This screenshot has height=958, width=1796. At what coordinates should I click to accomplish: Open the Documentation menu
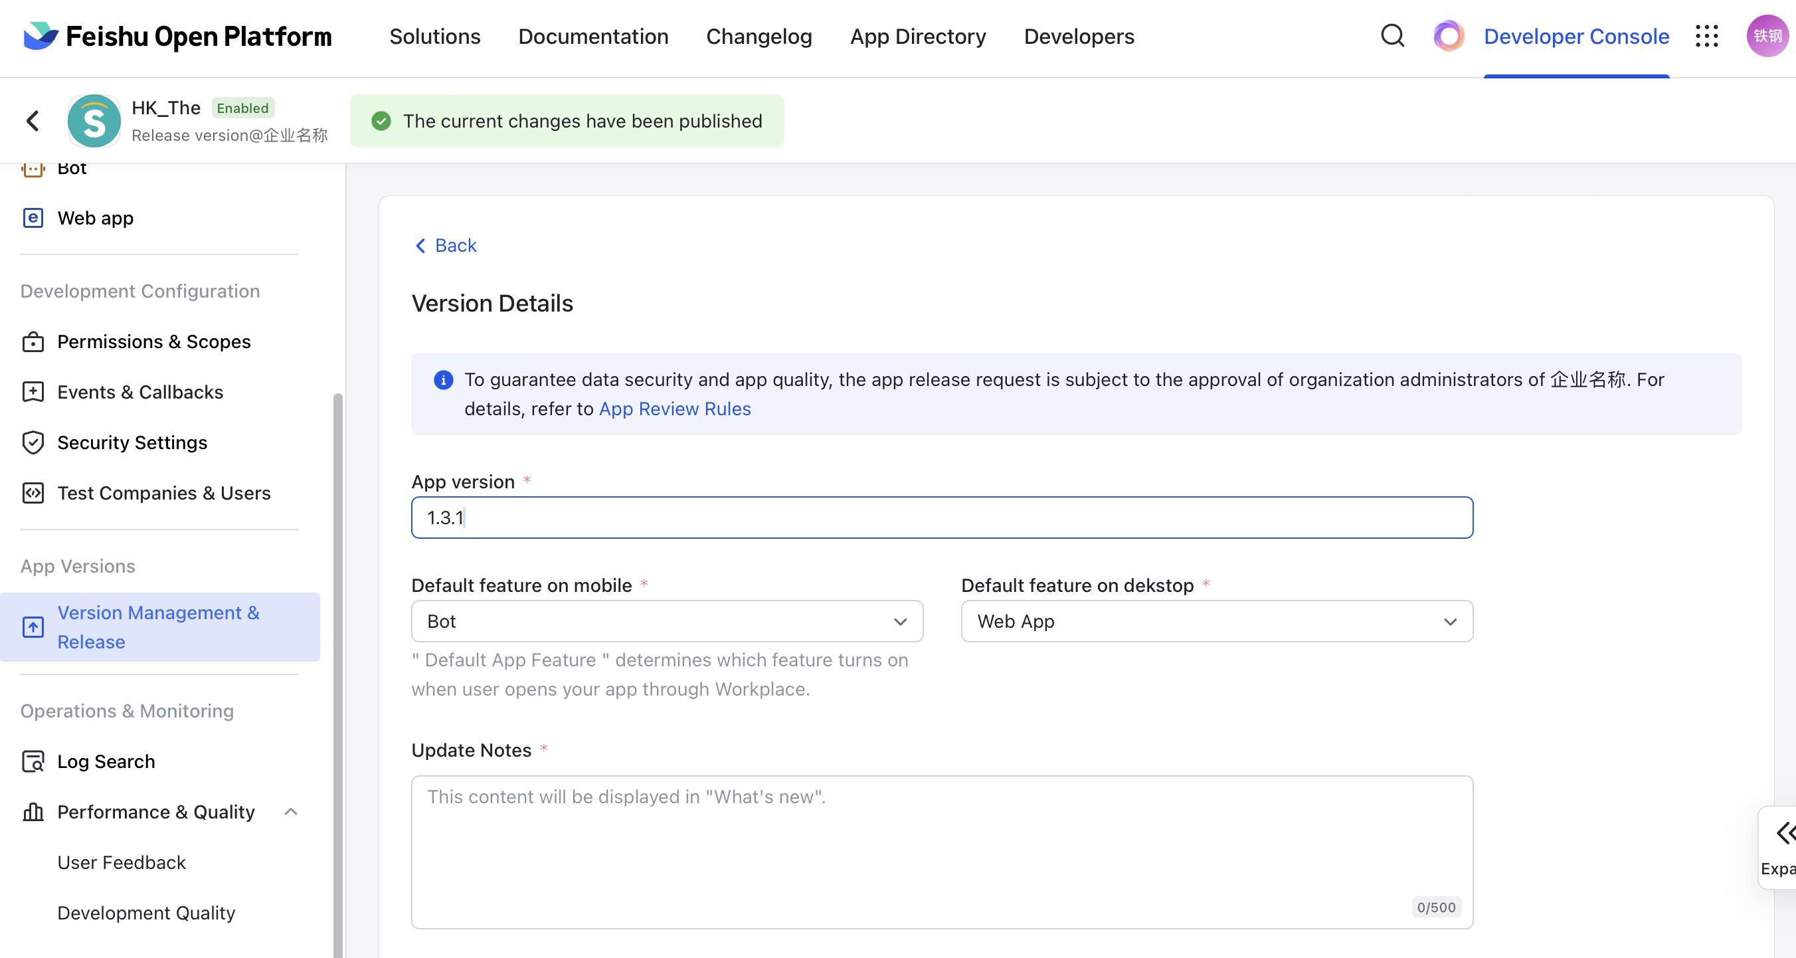tap(593, 37)
